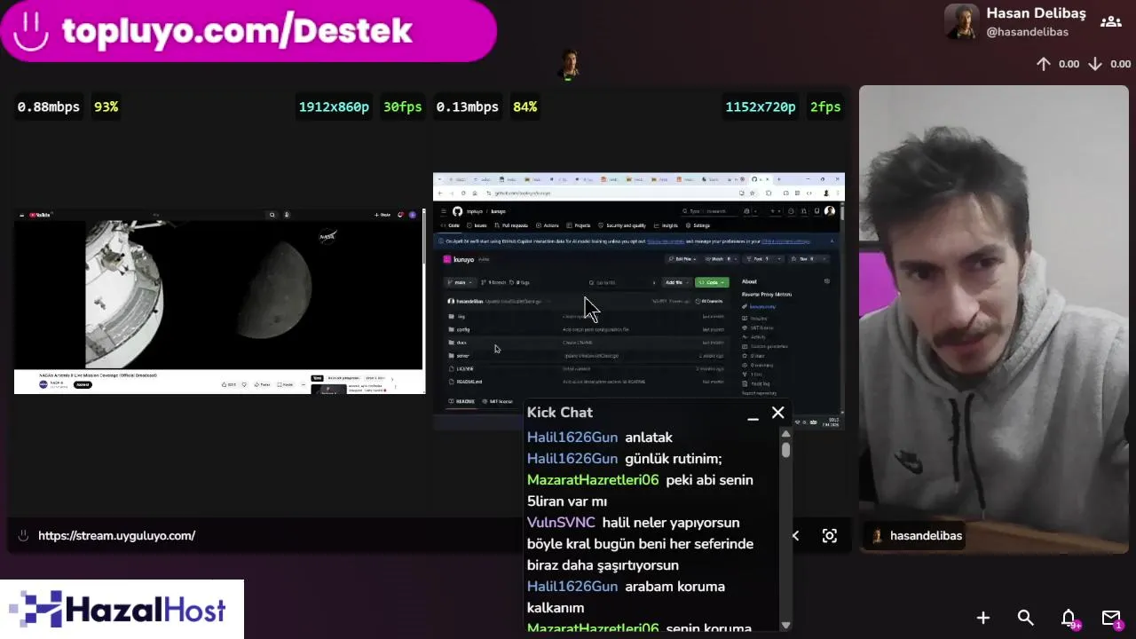The width and height of the screenshot is (1136, 639).
Task: Click the hasandelibas webcam name tag
Action: coord(917,535)
